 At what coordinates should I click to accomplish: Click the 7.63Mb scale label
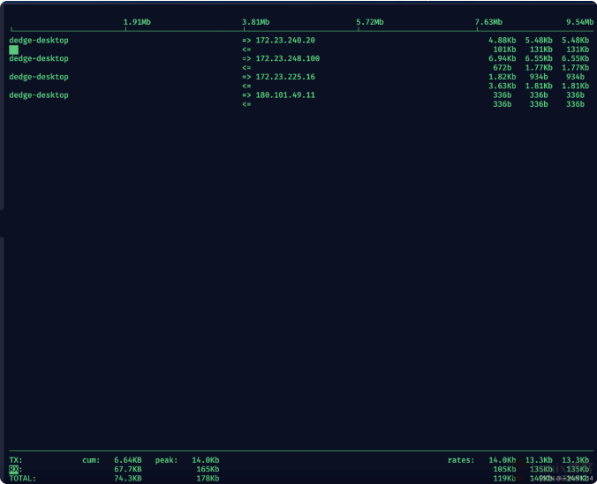point(488,22)
